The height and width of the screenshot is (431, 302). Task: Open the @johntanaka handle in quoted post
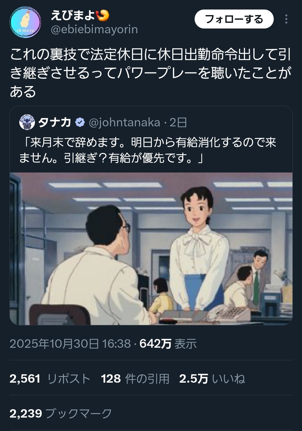[x=124, y=122]
